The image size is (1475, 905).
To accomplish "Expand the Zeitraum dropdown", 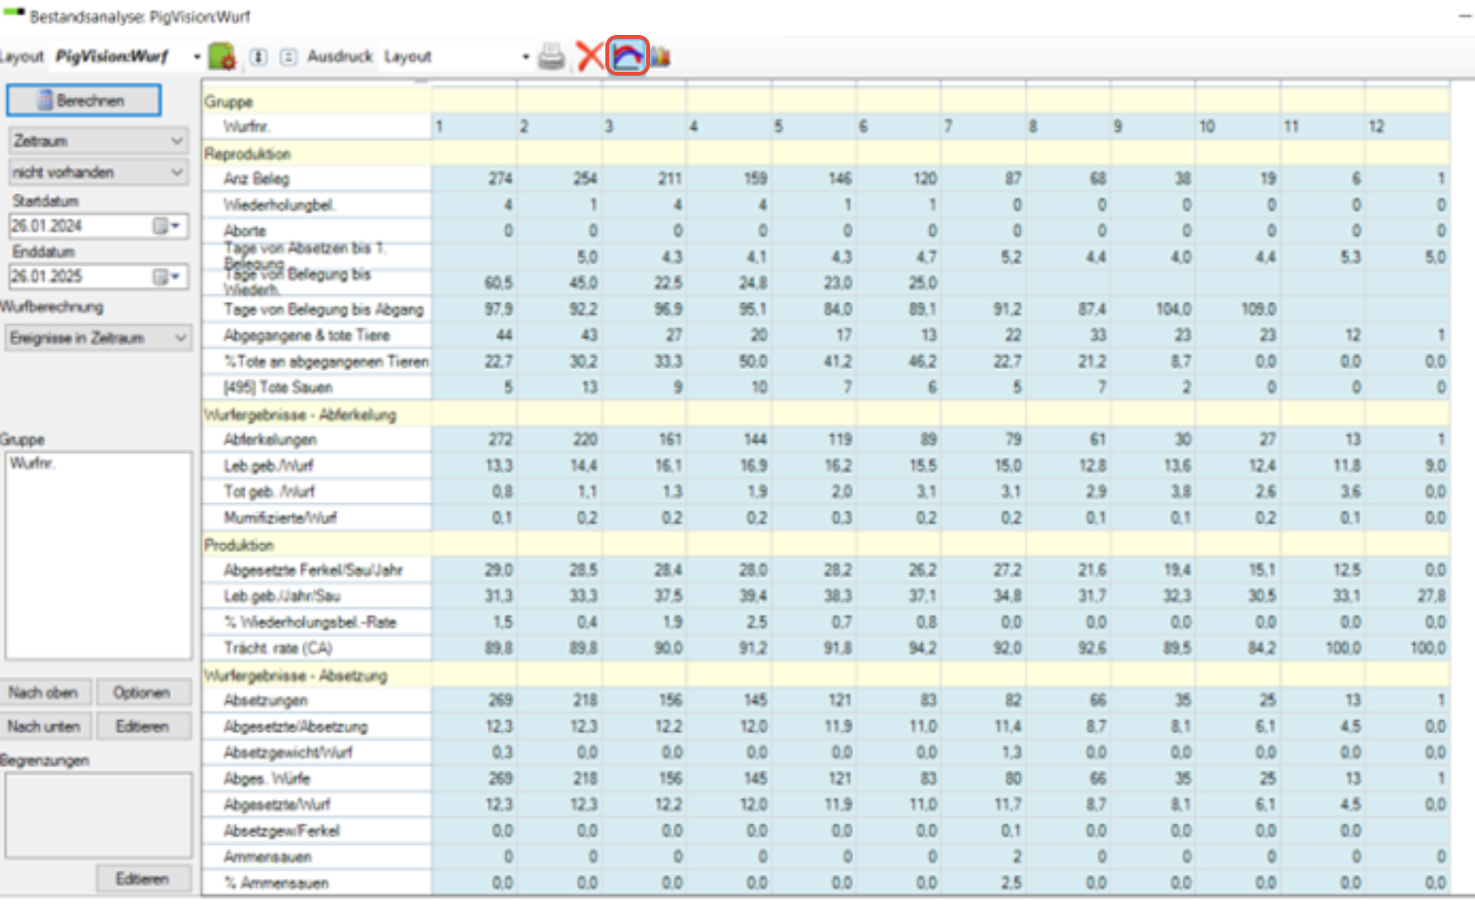I will [176, 141].
